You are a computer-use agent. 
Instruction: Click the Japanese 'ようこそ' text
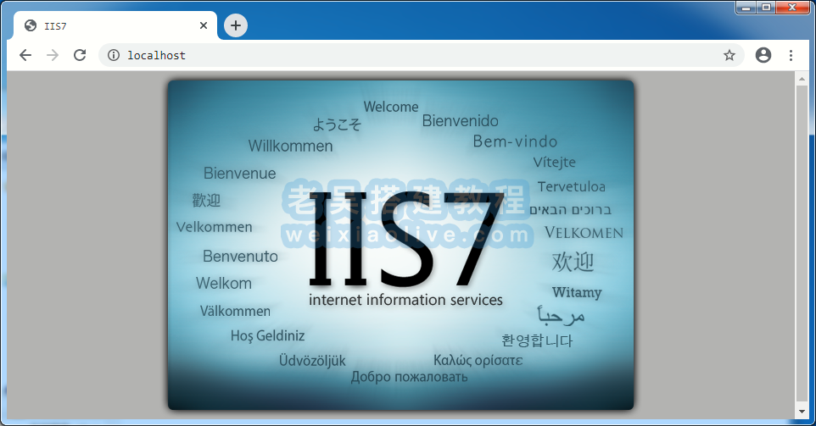point(337,124)
